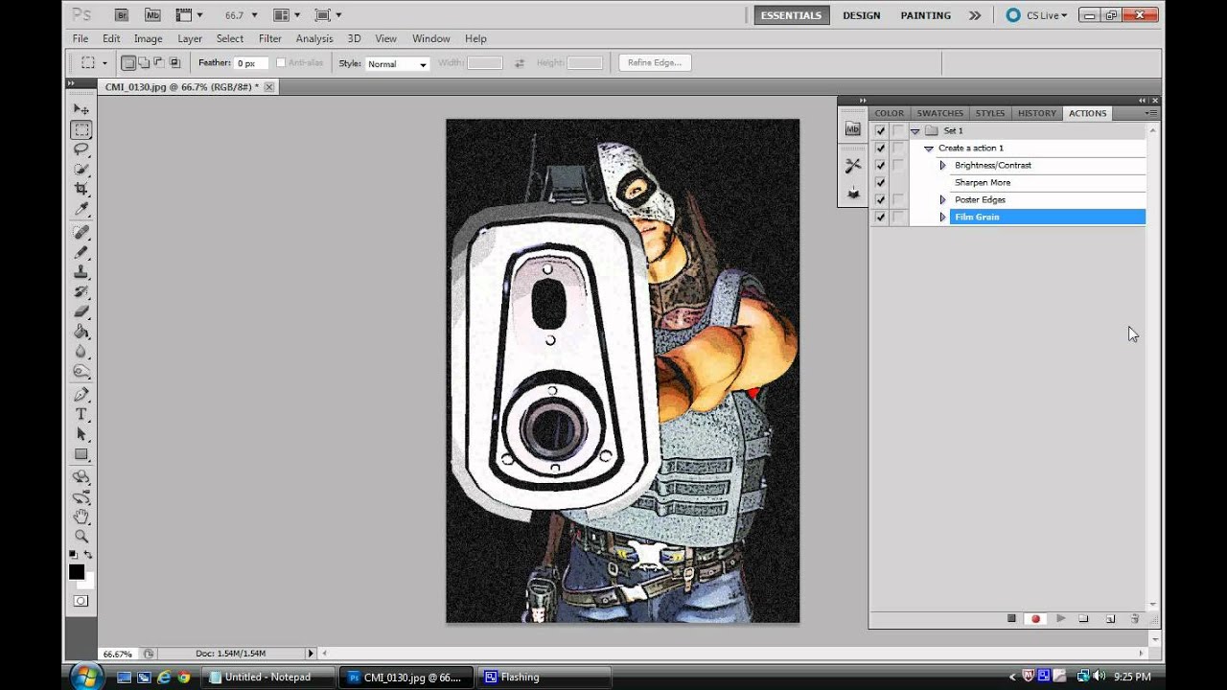Open the Mini Bridge panel icon in dock

853,129
